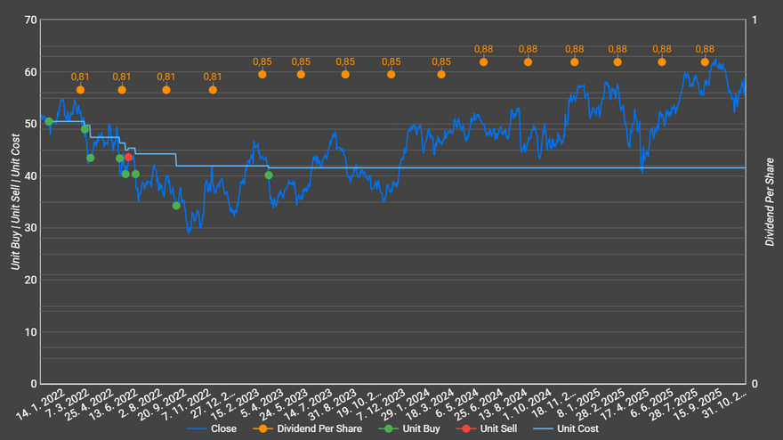Click the last 0,88 dividend marker

click(705, 62)
